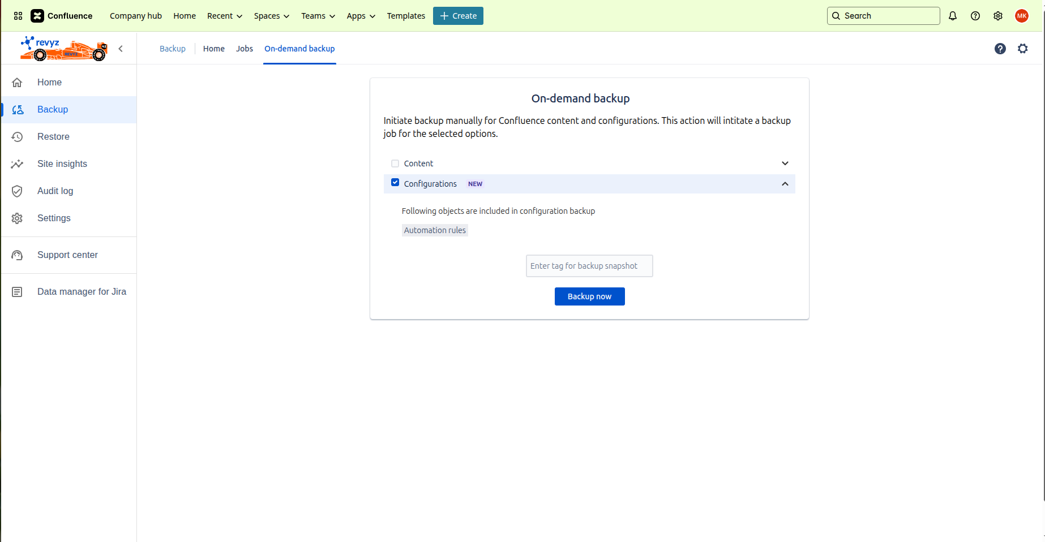
Task: Click the Create button
Action: 458,16
